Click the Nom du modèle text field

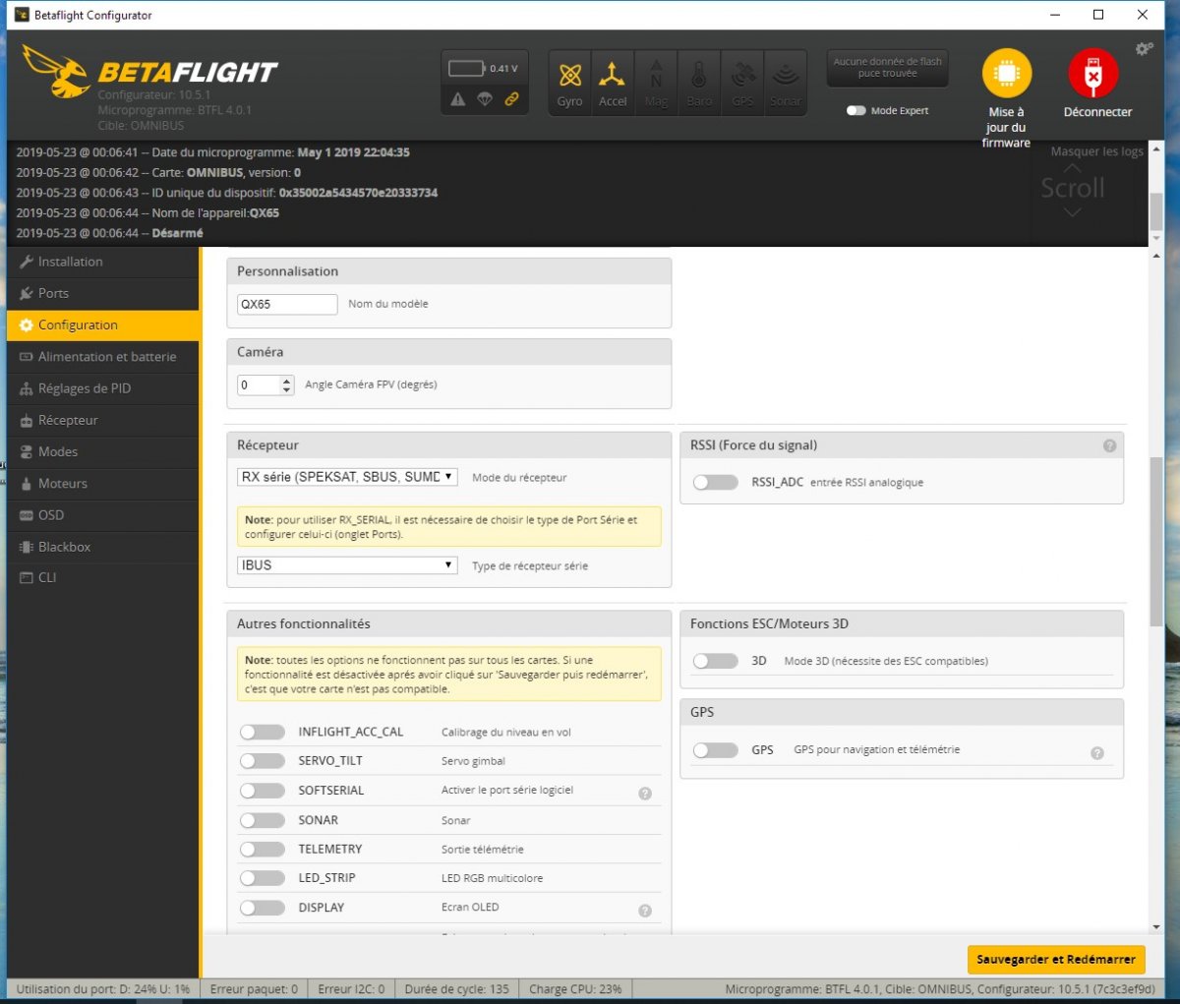(x=287, y=305)
